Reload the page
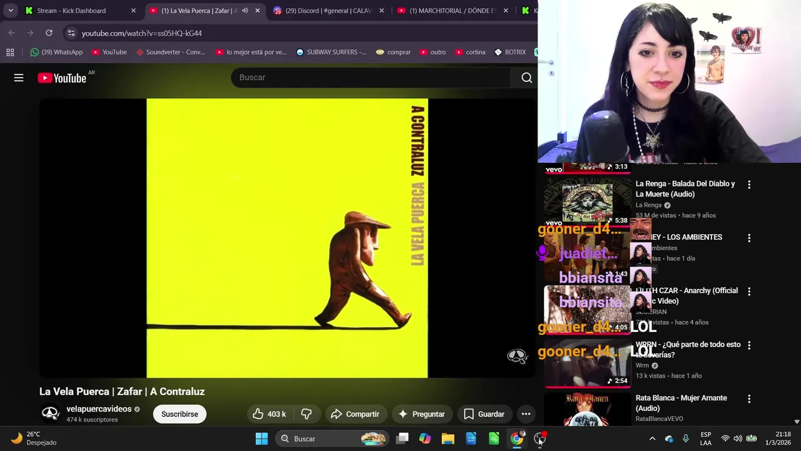801x451 pixels. pos(49,33)
